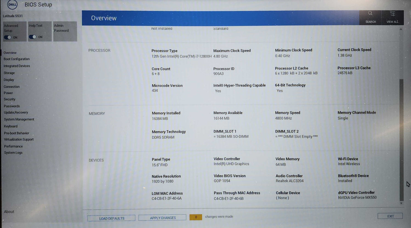Open the Admin Password tile
The image size is (411, 228).
click(x=65, y=31)
